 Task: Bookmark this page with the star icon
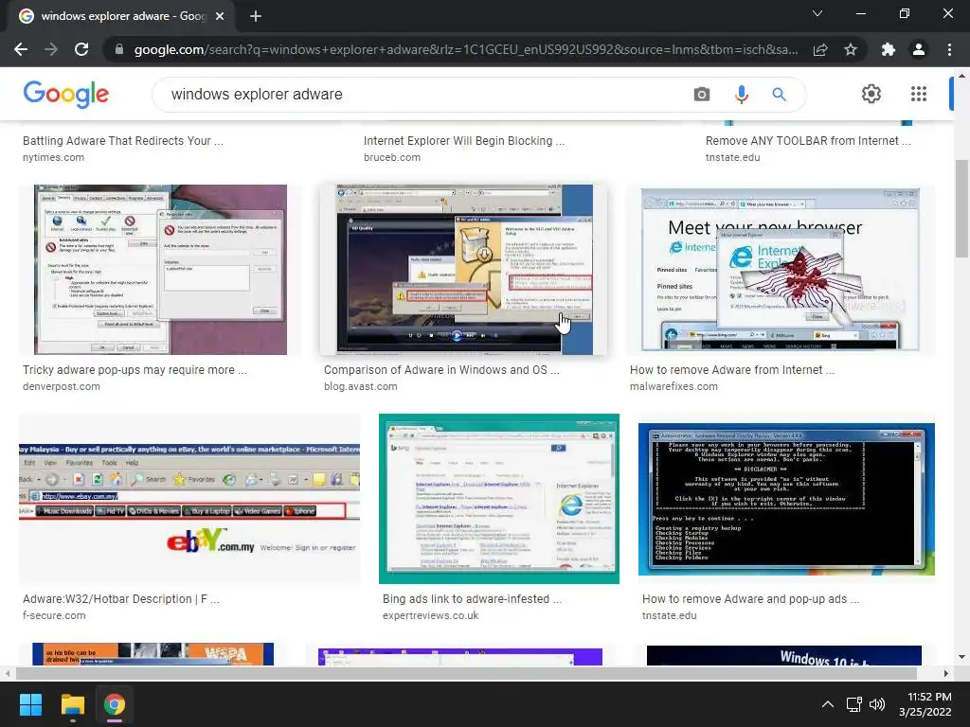point(851,49)
